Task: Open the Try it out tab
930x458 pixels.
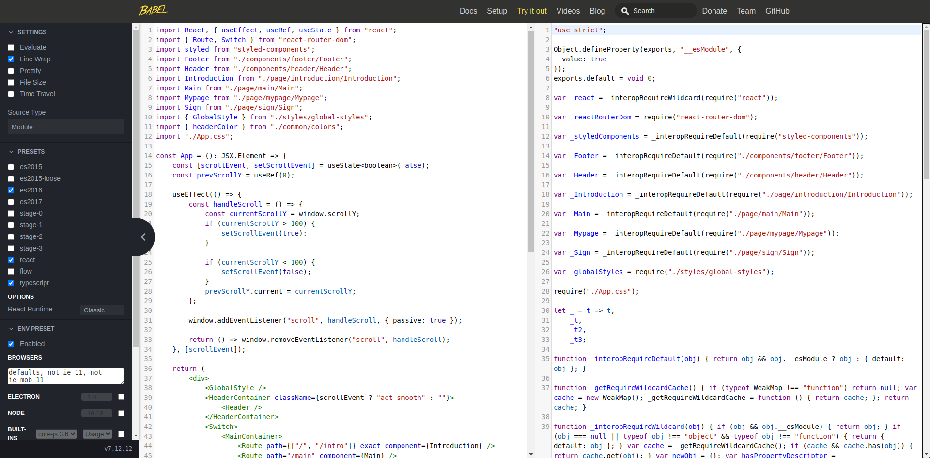Action: [x=532, y=11]
